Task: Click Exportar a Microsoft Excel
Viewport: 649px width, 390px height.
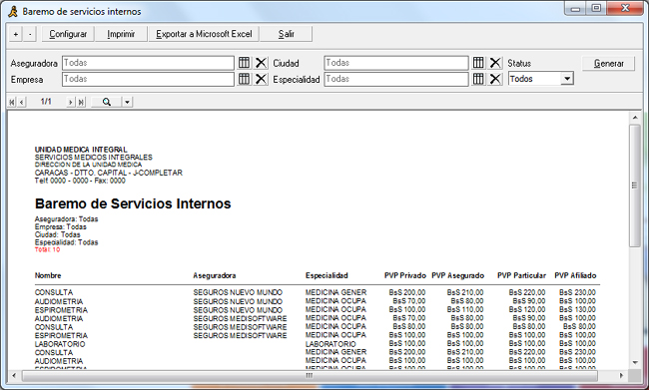Action: tap(204, 34)
